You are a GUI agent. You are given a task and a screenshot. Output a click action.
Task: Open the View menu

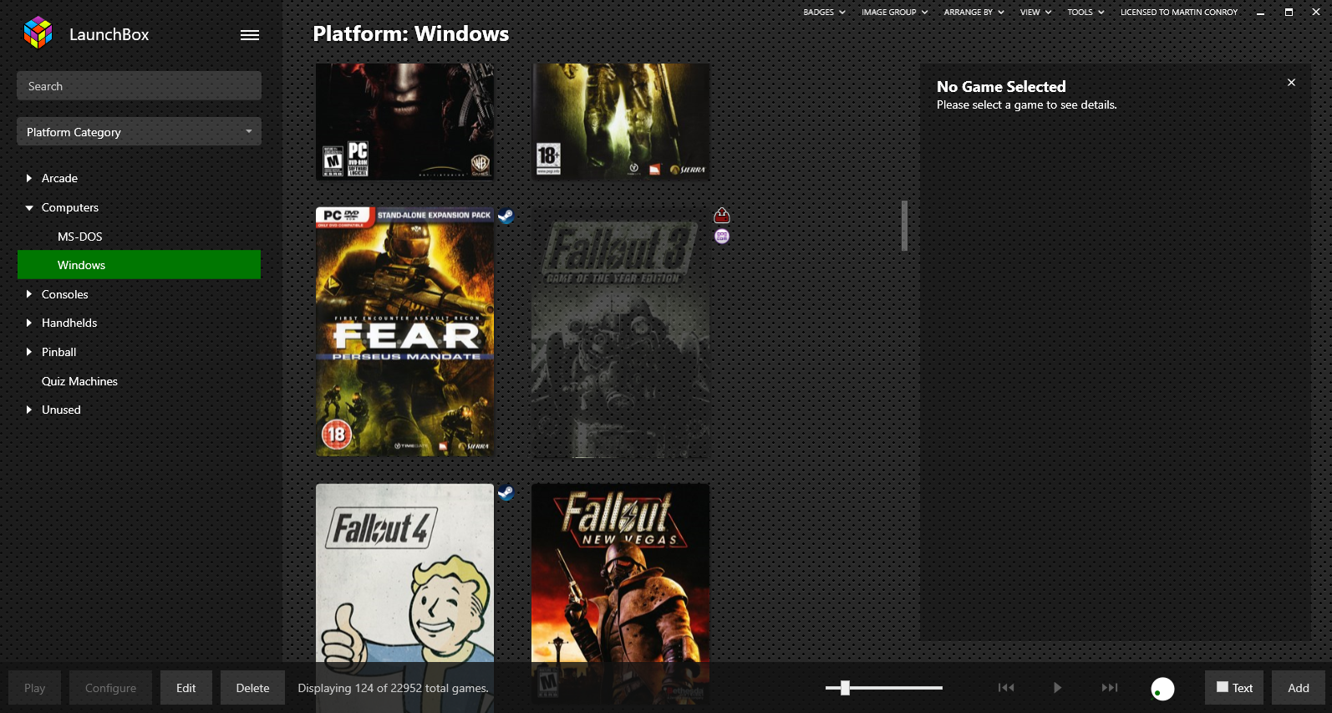[1035, 13]
